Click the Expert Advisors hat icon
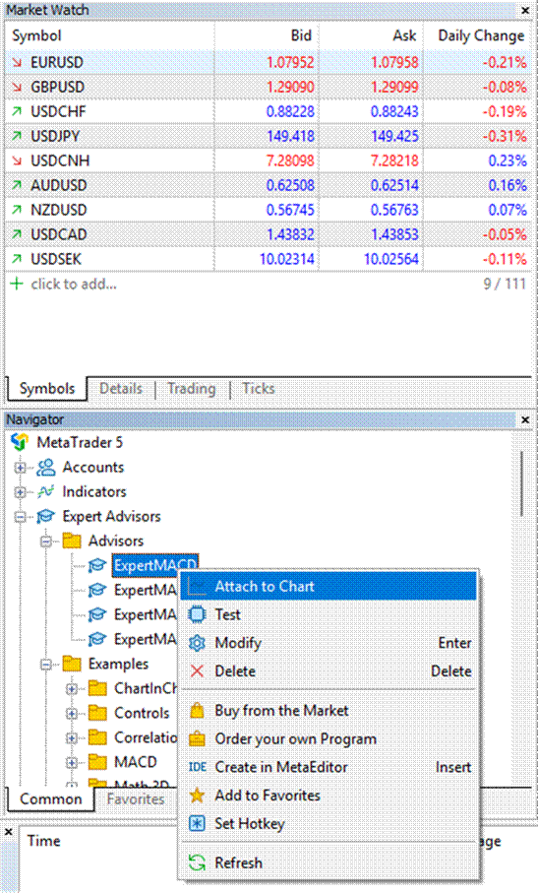Image resolution: width=538 pixels, height=893 pixels. coord(45,517)
